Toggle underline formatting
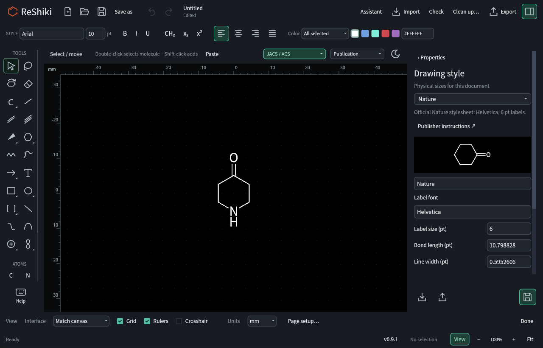This screenshot has width=543, height=348. pyautogui.click(x=148, y=34)
